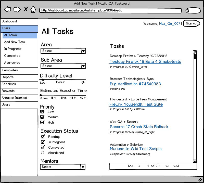Open Add New Task in the sidebar
The width and height of the screenshot is (204, 183).
click(15, 42)
